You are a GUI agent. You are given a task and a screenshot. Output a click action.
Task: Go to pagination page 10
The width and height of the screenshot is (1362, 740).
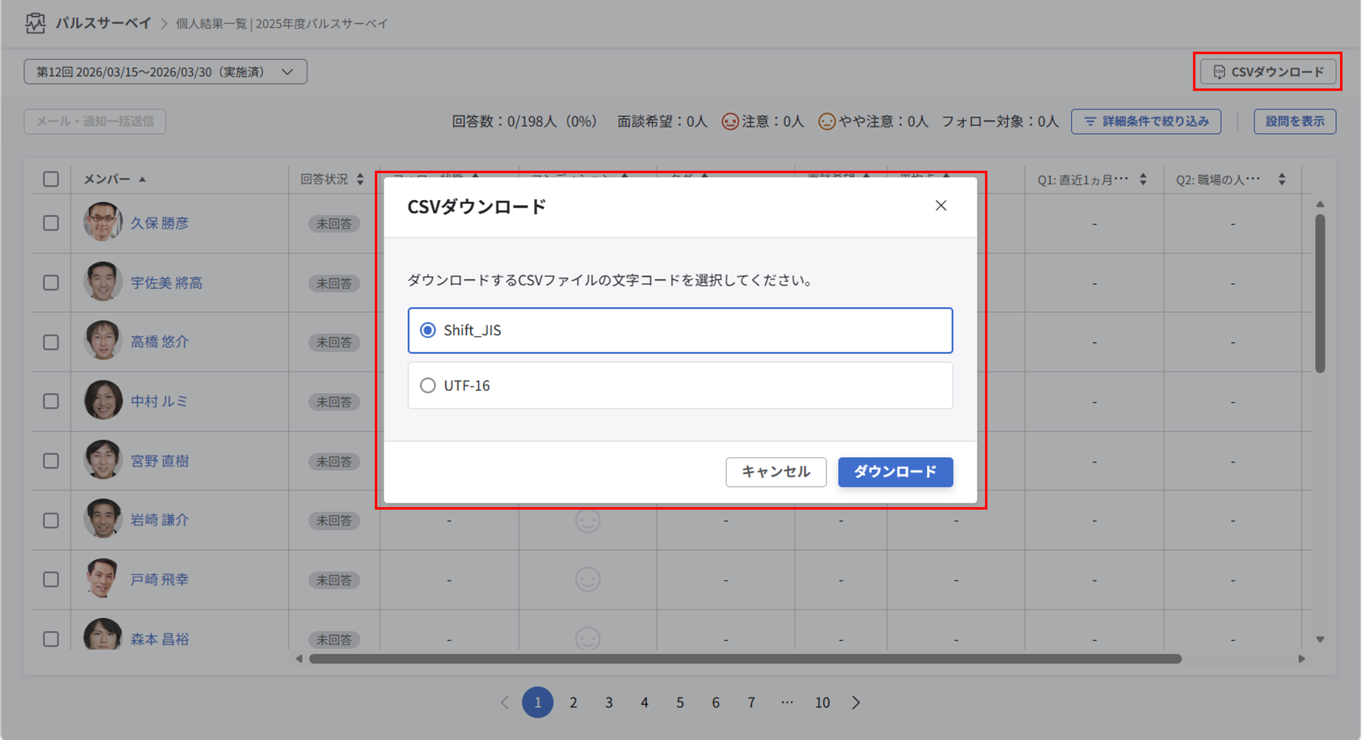pyautogui.click(x=822, y=703)
